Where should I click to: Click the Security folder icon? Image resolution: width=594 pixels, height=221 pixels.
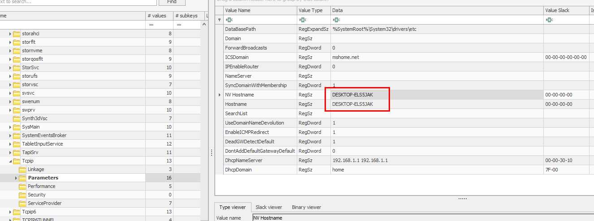[22, 195]
